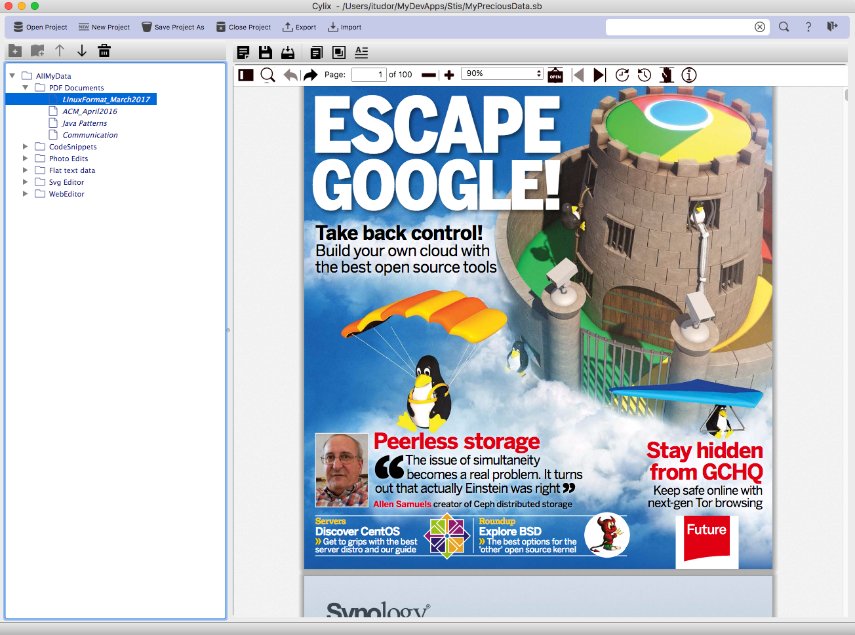Delete the selected item with the trash icon
The height and width of the screenshot is (635, 855).
click(104, 51)
